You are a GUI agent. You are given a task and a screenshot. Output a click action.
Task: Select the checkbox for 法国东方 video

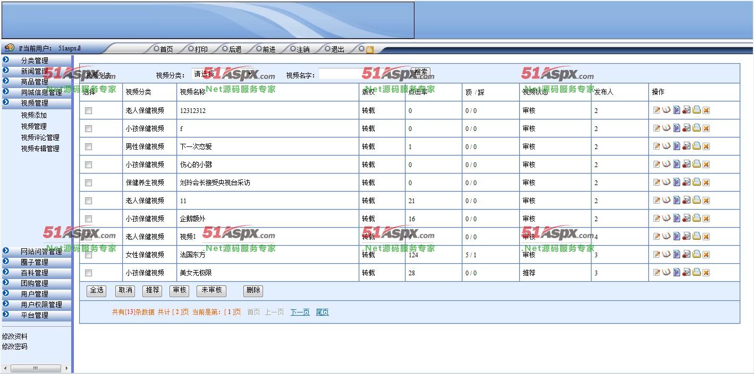(89, 255)
